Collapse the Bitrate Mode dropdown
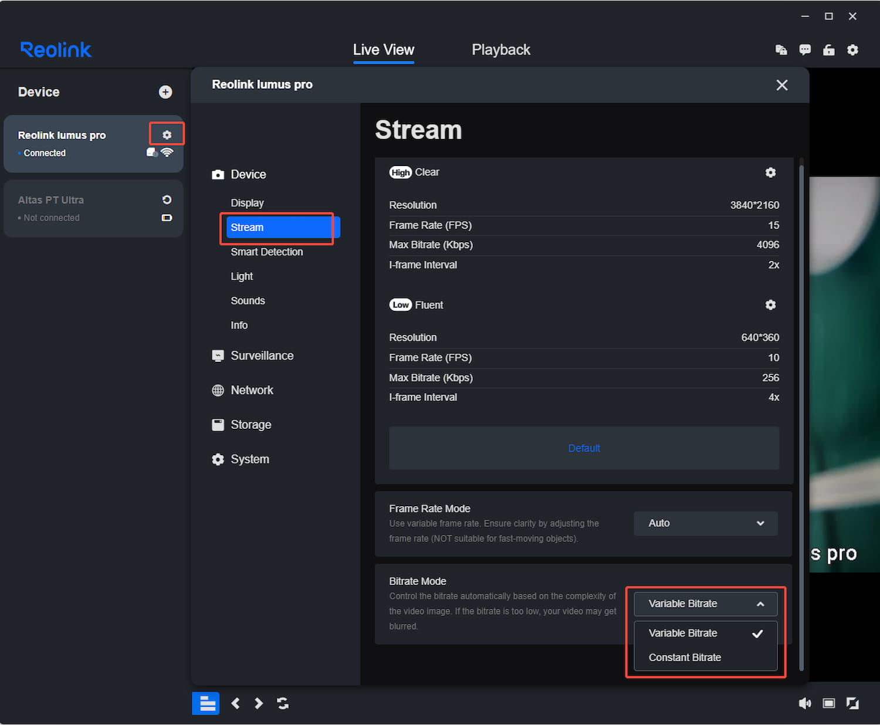The height and width of the screenshot is (725, 880). click(x=706, y=604)
